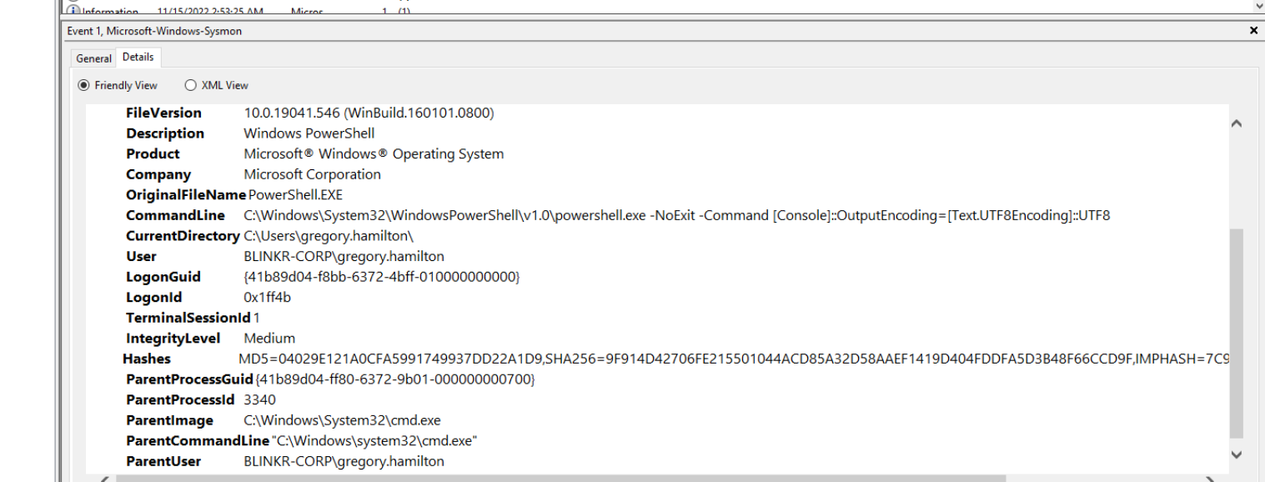Click the LogonGuid value
Viewport: 1265px width, 482px height.
pyautogui.click(x=381, y=277)
